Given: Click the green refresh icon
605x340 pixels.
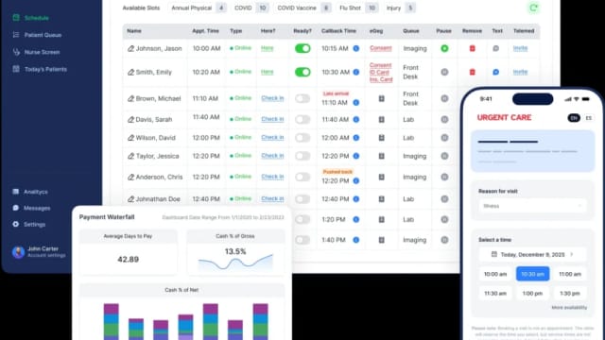Looking at the screenshot, I should pos(533,8).
